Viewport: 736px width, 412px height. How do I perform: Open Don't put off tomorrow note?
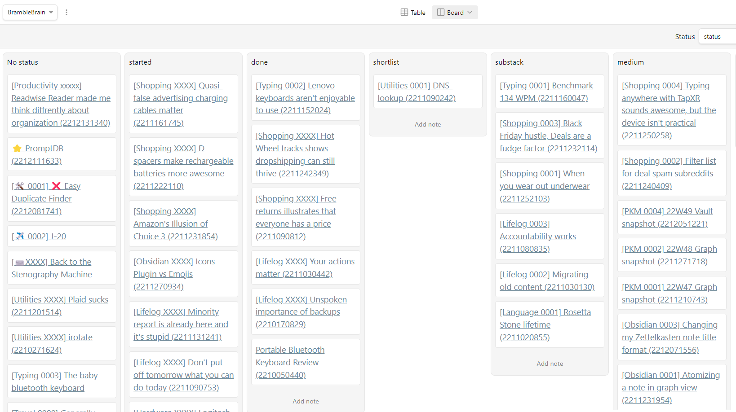183,375
